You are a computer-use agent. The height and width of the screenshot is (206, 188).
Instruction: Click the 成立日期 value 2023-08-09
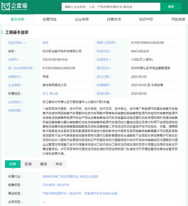click(139, 77)
